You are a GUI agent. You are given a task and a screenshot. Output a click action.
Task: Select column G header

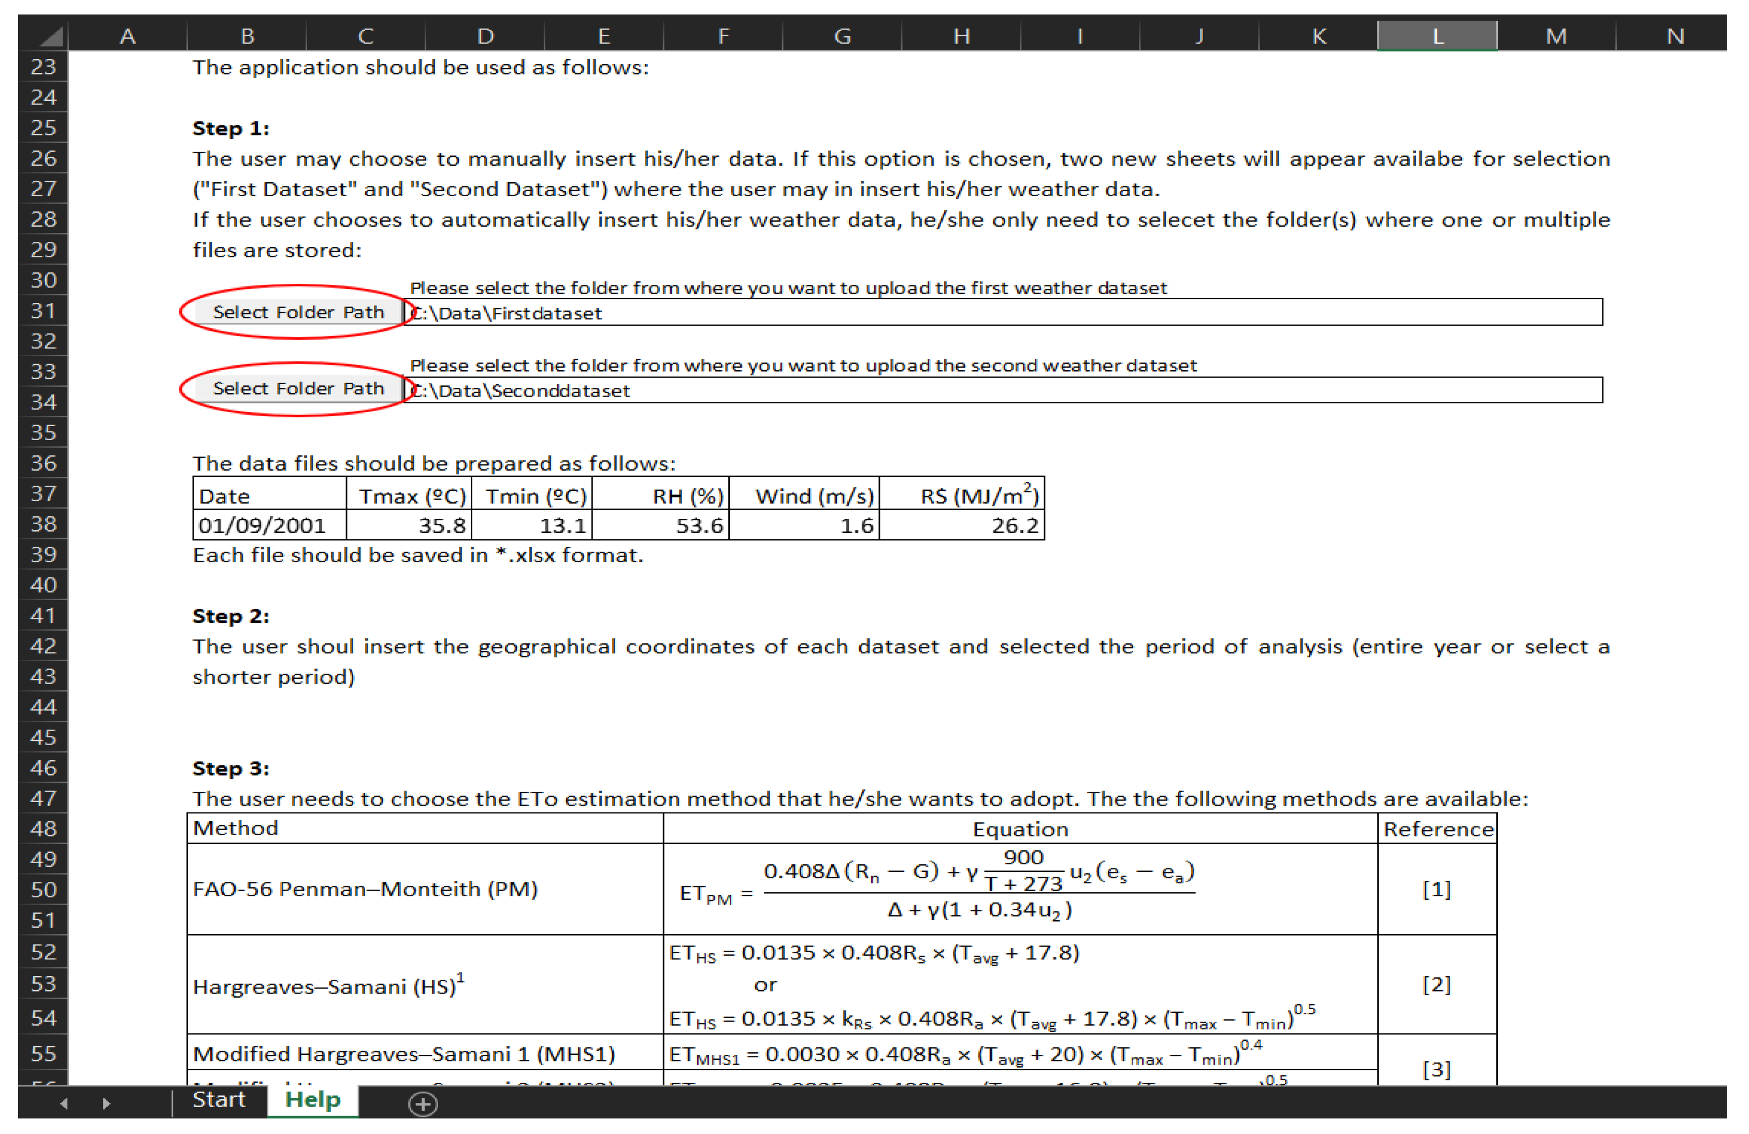[x=843, y=35]
